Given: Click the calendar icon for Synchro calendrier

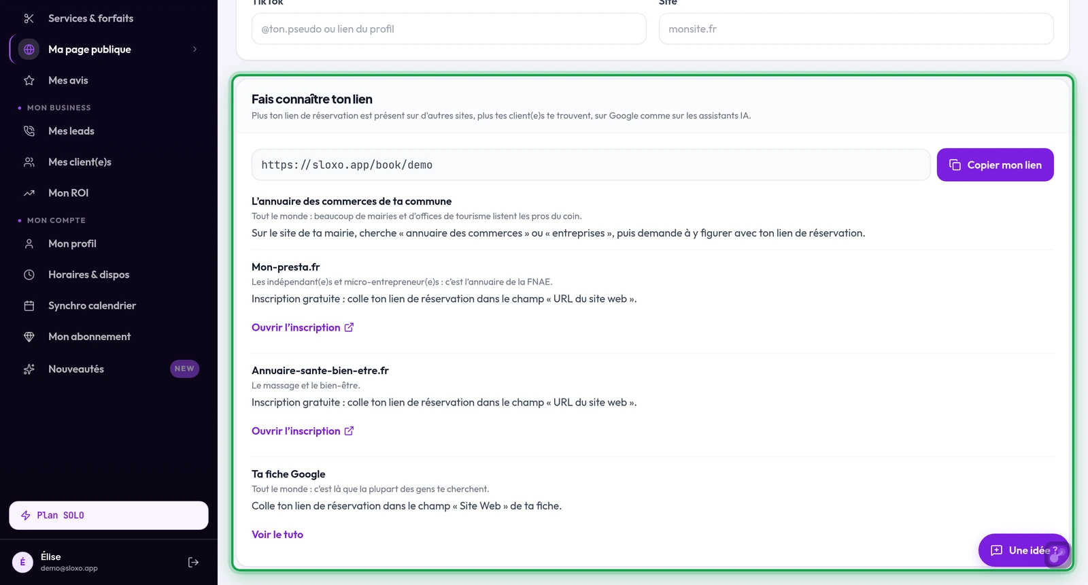Looking at the screenshot, I should point(29,305).
